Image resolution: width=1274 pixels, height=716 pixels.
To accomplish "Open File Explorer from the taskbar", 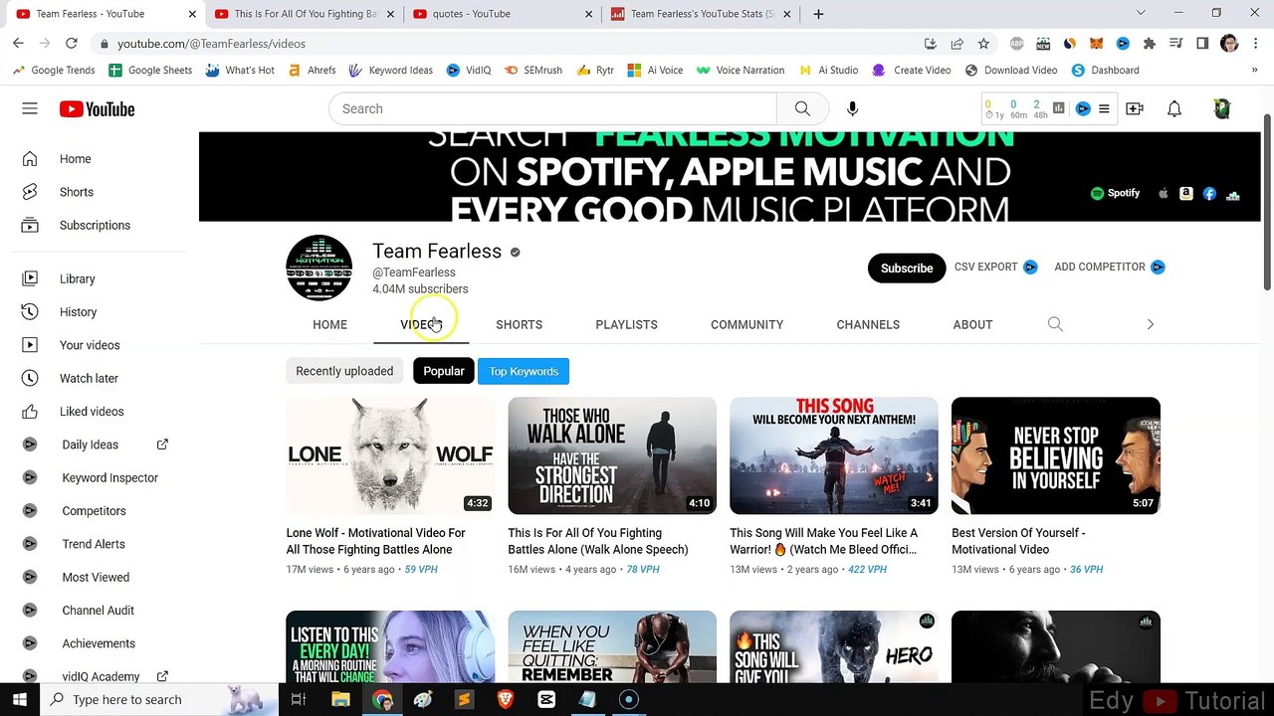I will pos(340,699).
